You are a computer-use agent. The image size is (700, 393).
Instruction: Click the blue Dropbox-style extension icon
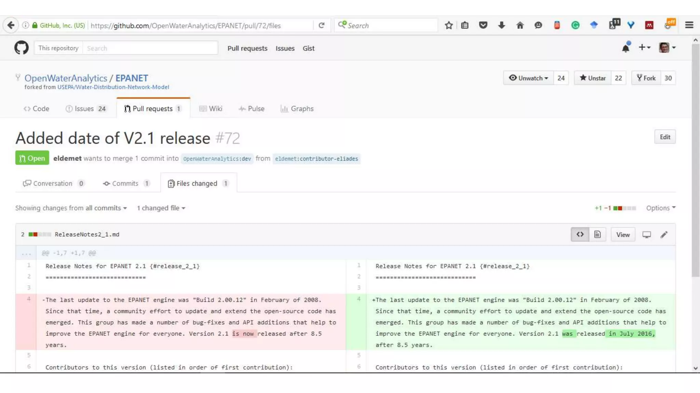coord(594,25)
